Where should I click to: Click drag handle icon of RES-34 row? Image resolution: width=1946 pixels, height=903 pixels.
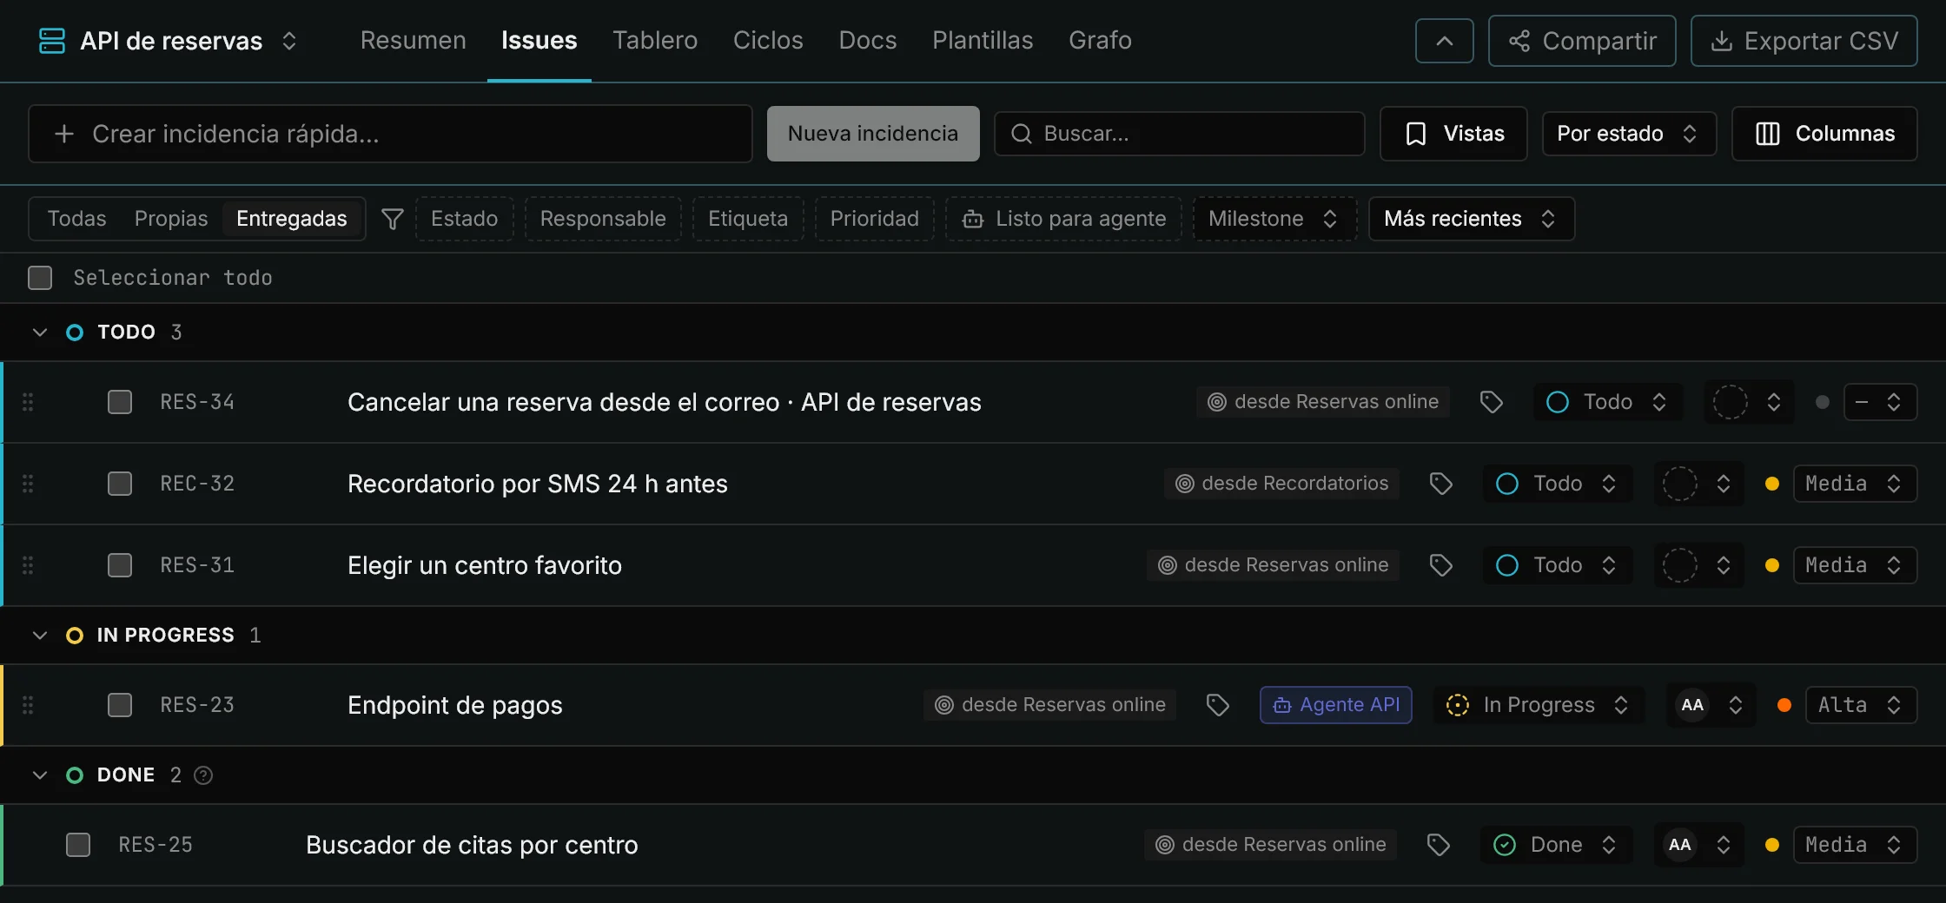pos(28,402)
